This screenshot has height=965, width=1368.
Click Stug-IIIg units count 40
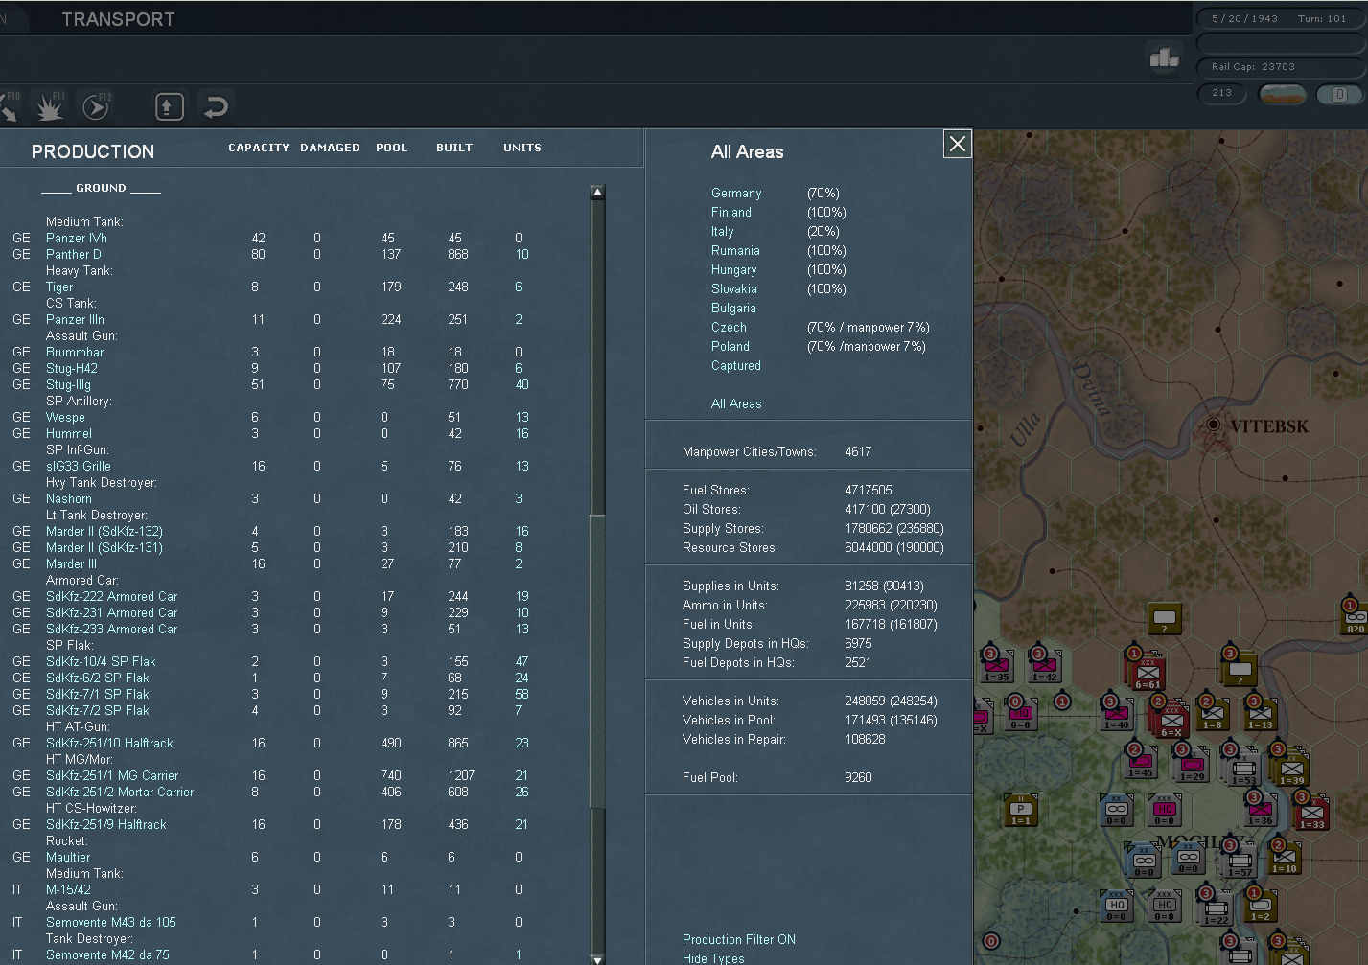point(522,385)
